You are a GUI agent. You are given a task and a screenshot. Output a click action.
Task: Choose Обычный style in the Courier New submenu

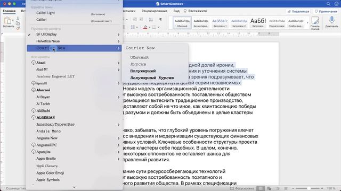pos(140,57)
